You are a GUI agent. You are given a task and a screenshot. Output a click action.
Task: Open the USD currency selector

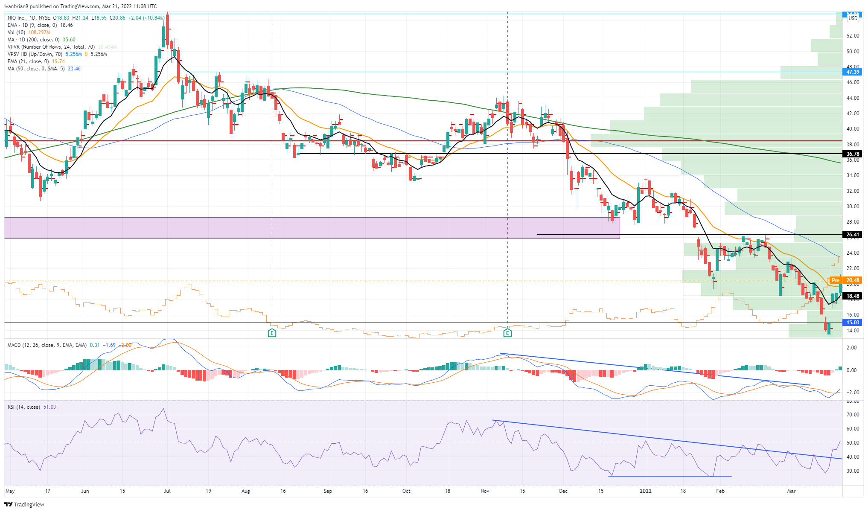point(853,18)
